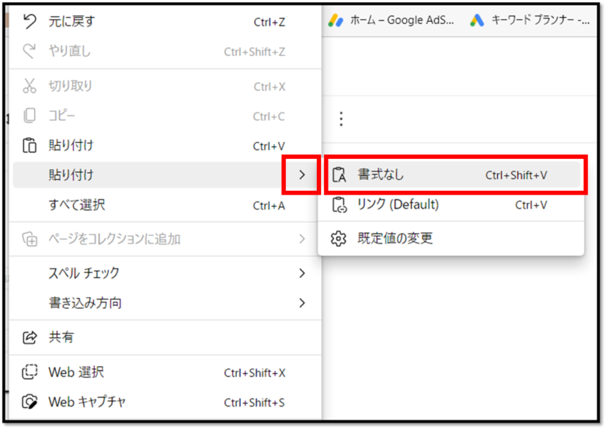This screenshot has width=606, height=429.
Task: Click the three-dot vertical more options icon
Action: (340, 119)
